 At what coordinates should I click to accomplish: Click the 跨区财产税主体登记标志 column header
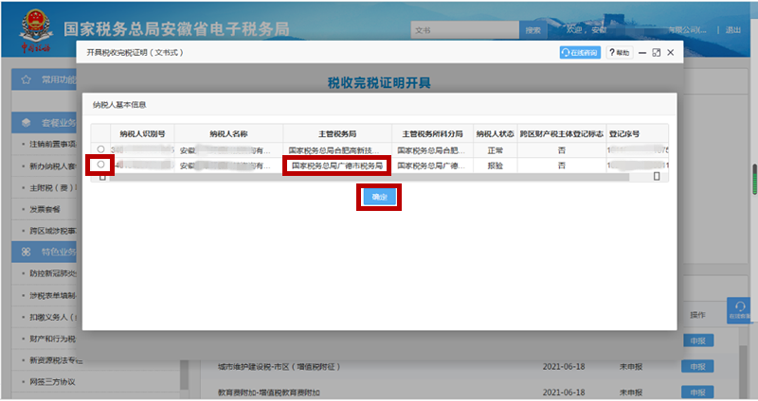[562, 133]
